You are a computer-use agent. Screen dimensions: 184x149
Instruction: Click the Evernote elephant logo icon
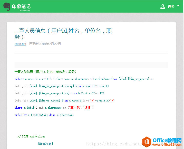(7, 7)
